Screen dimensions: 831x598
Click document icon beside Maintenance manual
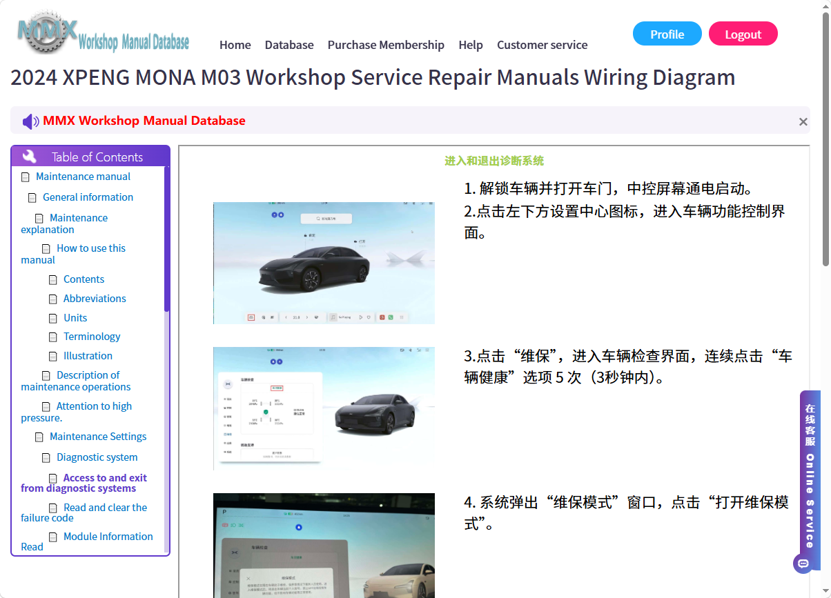point(26,177)
